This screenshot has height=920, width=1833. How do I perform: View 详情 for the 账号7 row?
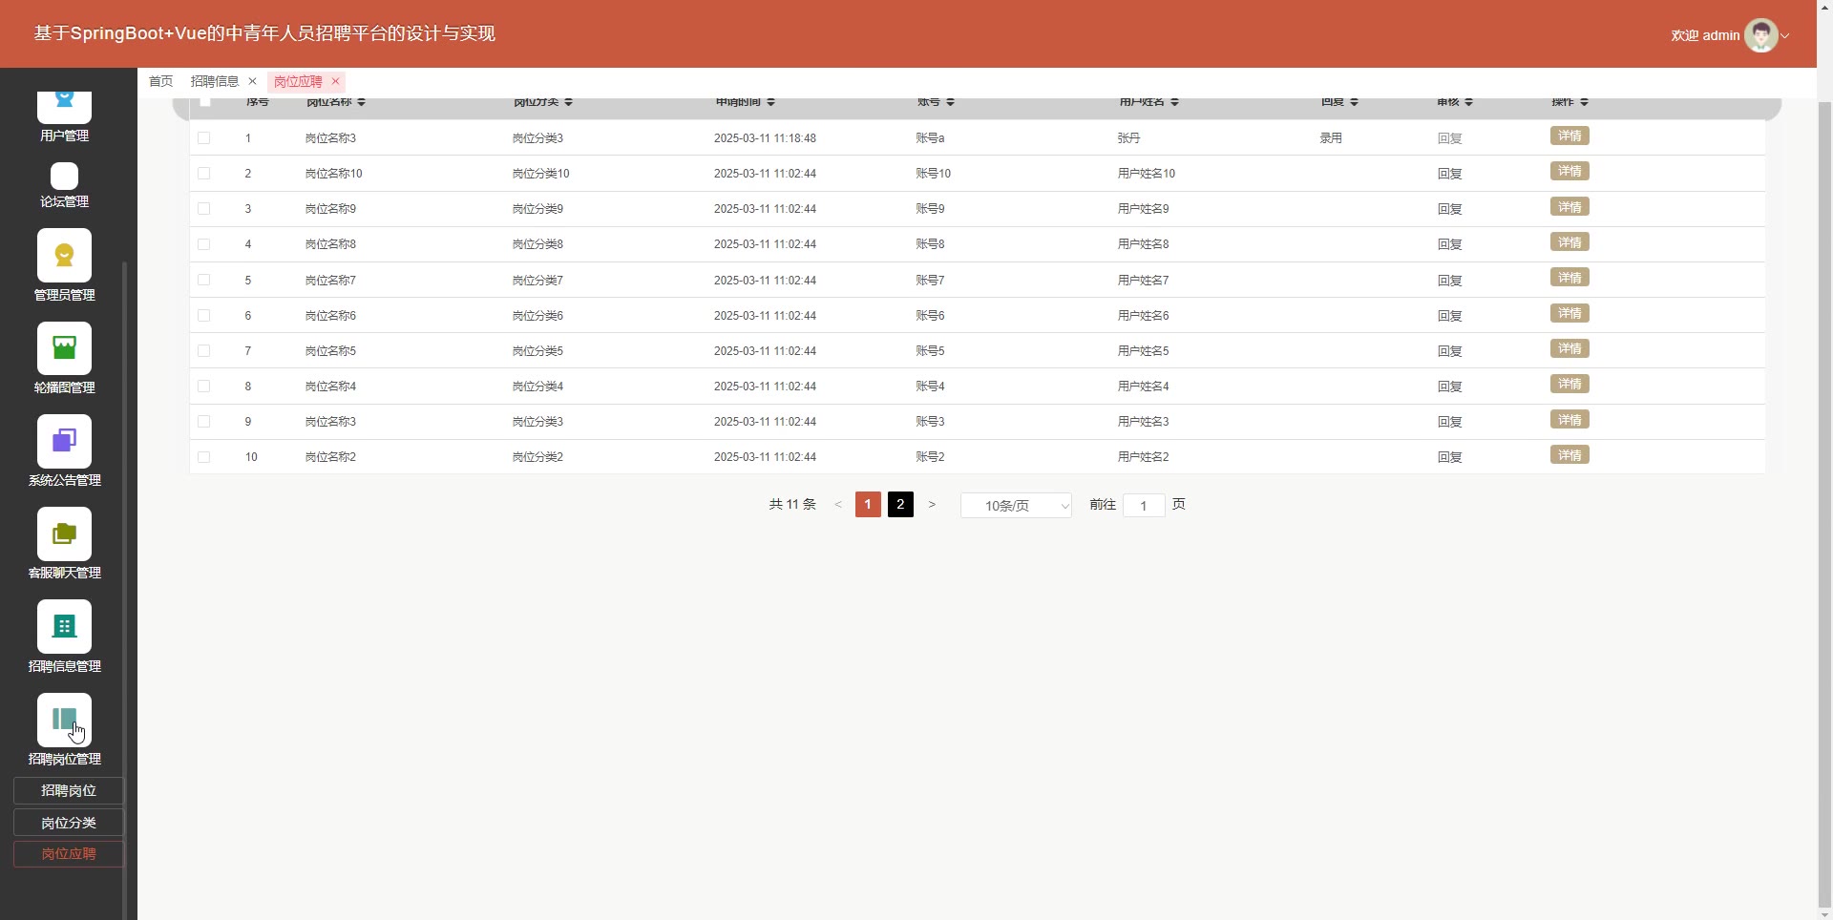[1570, 278]
